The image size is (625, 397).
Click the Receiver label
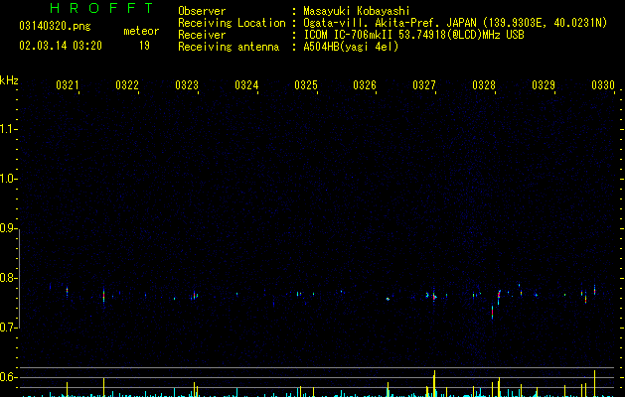pos(202,35)
